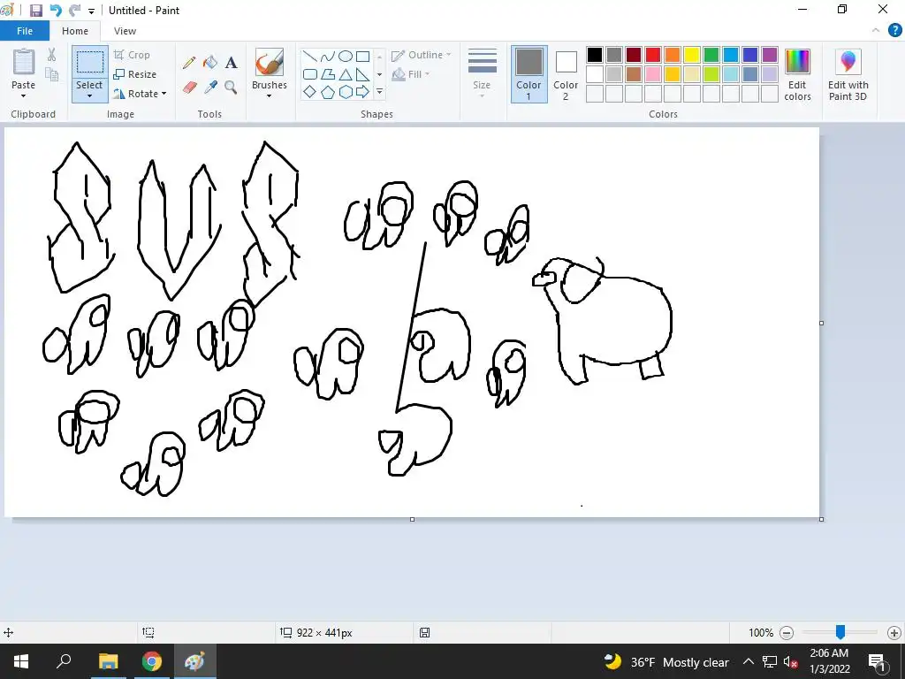Pick the Pentagon shape
905x679 pixels.
328,91
